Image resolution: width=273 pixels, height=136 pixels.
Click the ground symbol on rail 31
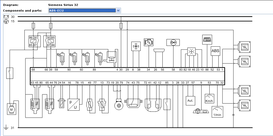[x=6, y=127]
